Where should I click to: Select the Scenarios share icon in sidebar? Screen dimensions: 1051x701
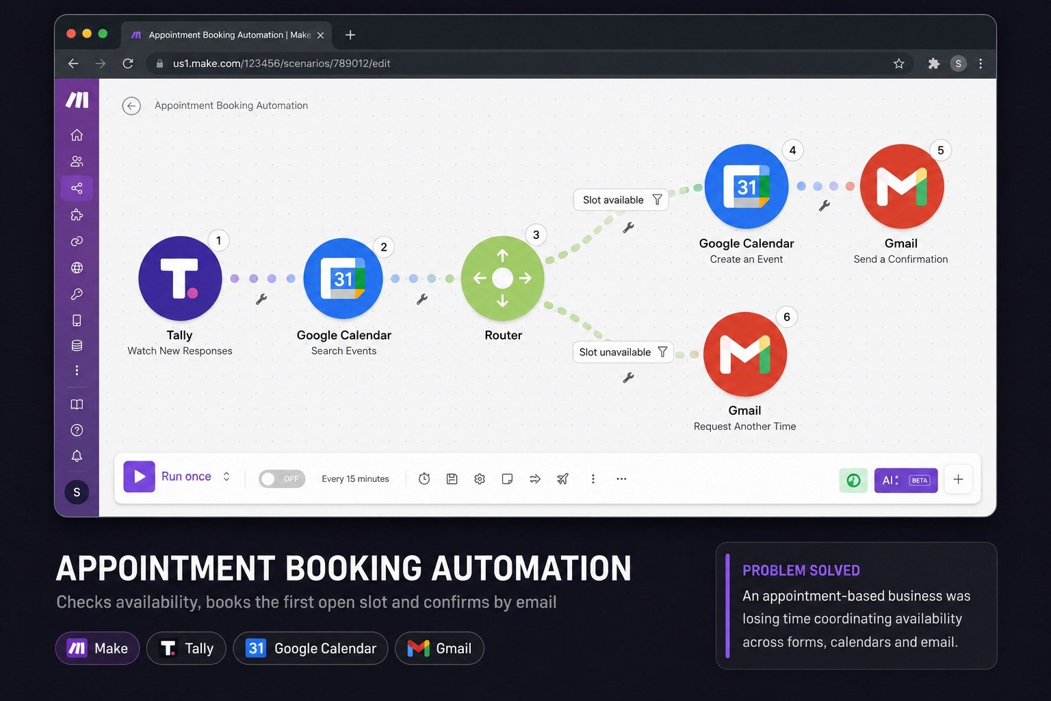point(77,188)
